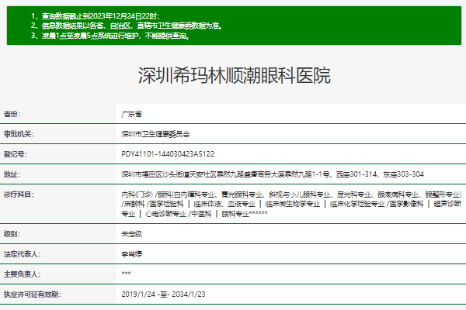The width and height of the screenshot is (466, 310).
Task: Click the 主要负责人 label
Action: (22, 274)
